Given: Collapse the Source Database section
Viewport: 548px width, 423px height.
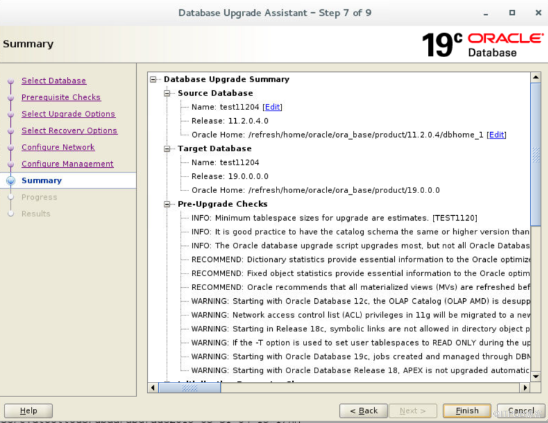Looking at the screenshot, I should (x=167, y=93).
